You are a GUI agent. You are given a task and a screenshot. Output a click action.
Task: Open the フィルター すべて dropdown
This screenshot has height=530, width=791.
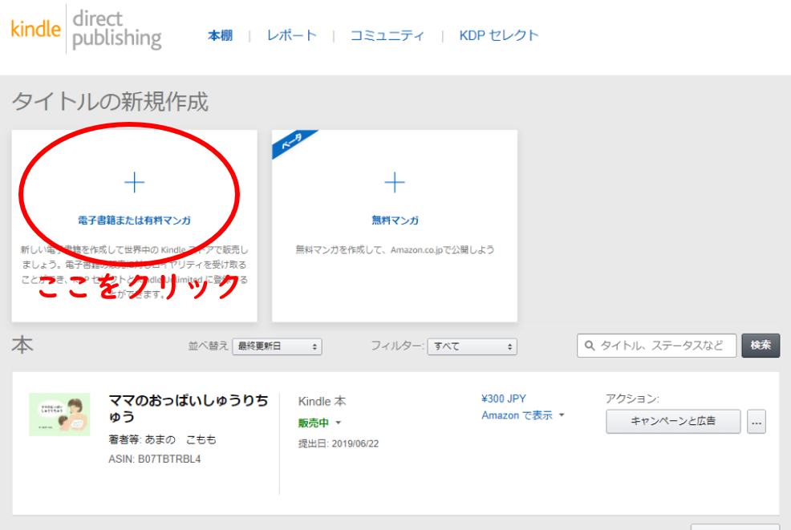tap(473, 346)
